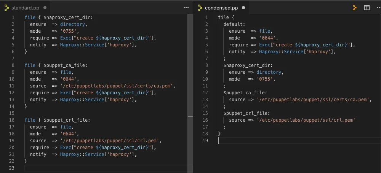
Task: Click crl.pem source path in condensed.pp line 16
Action: [306, 120]
